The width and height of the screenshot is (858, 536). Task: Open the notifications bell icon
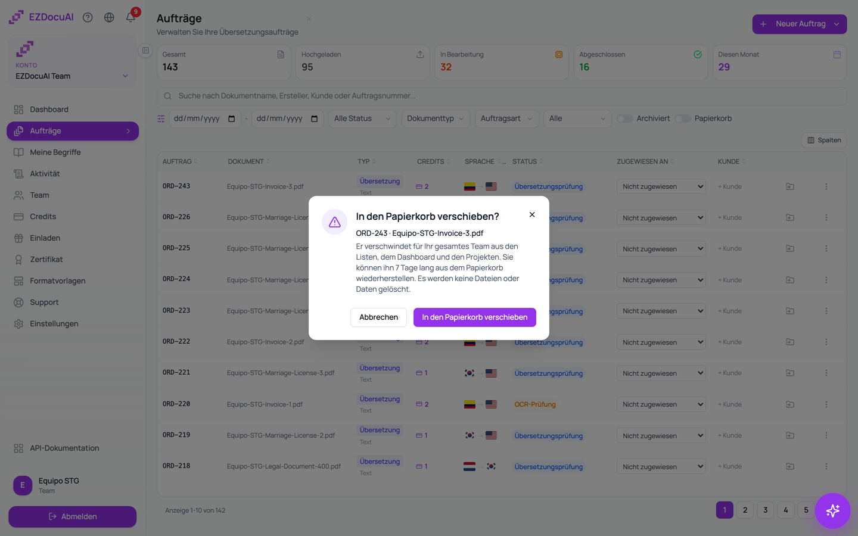[130, 17]
